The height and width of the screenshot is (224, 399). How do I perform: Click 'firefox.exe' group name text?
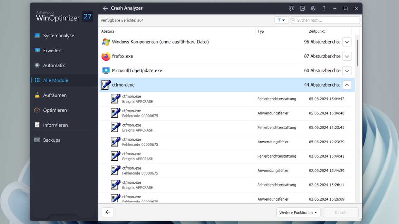[x=123, y=56]
